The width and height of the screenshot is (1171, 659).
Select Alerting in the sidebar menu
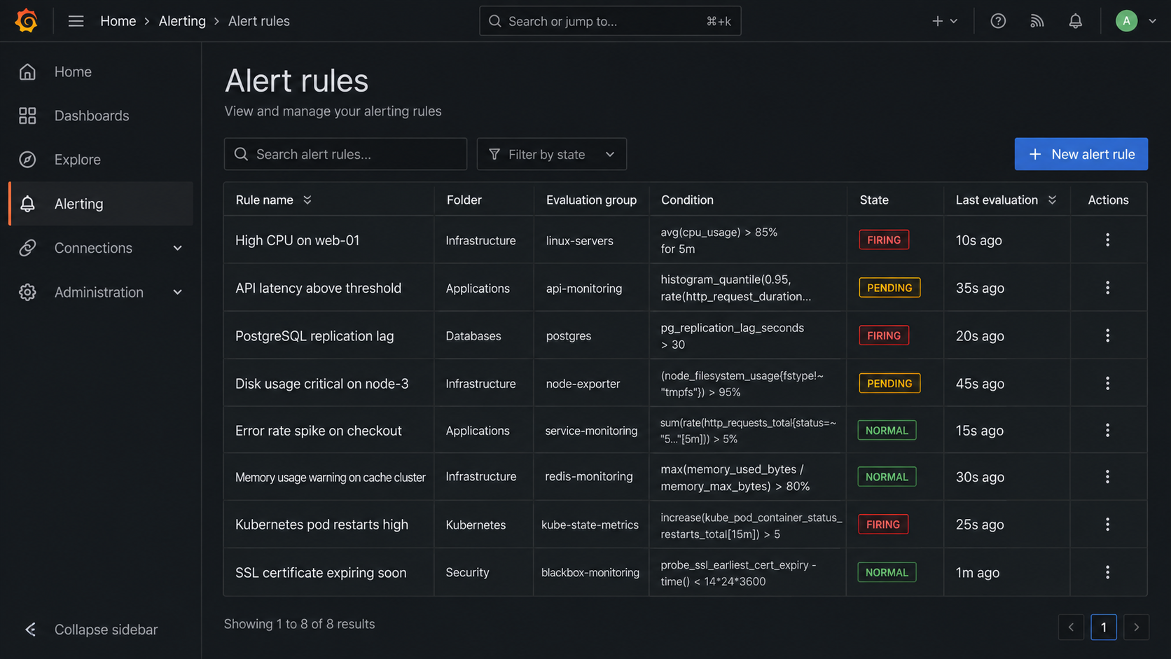[x=101, y=204]
